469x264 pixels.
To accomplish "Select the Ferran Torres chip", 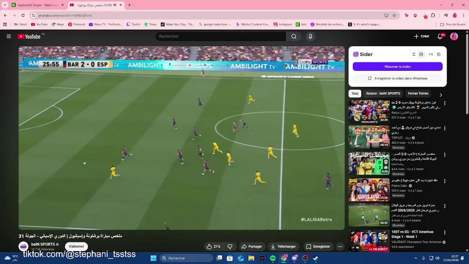I will click(x=418, y=93).
